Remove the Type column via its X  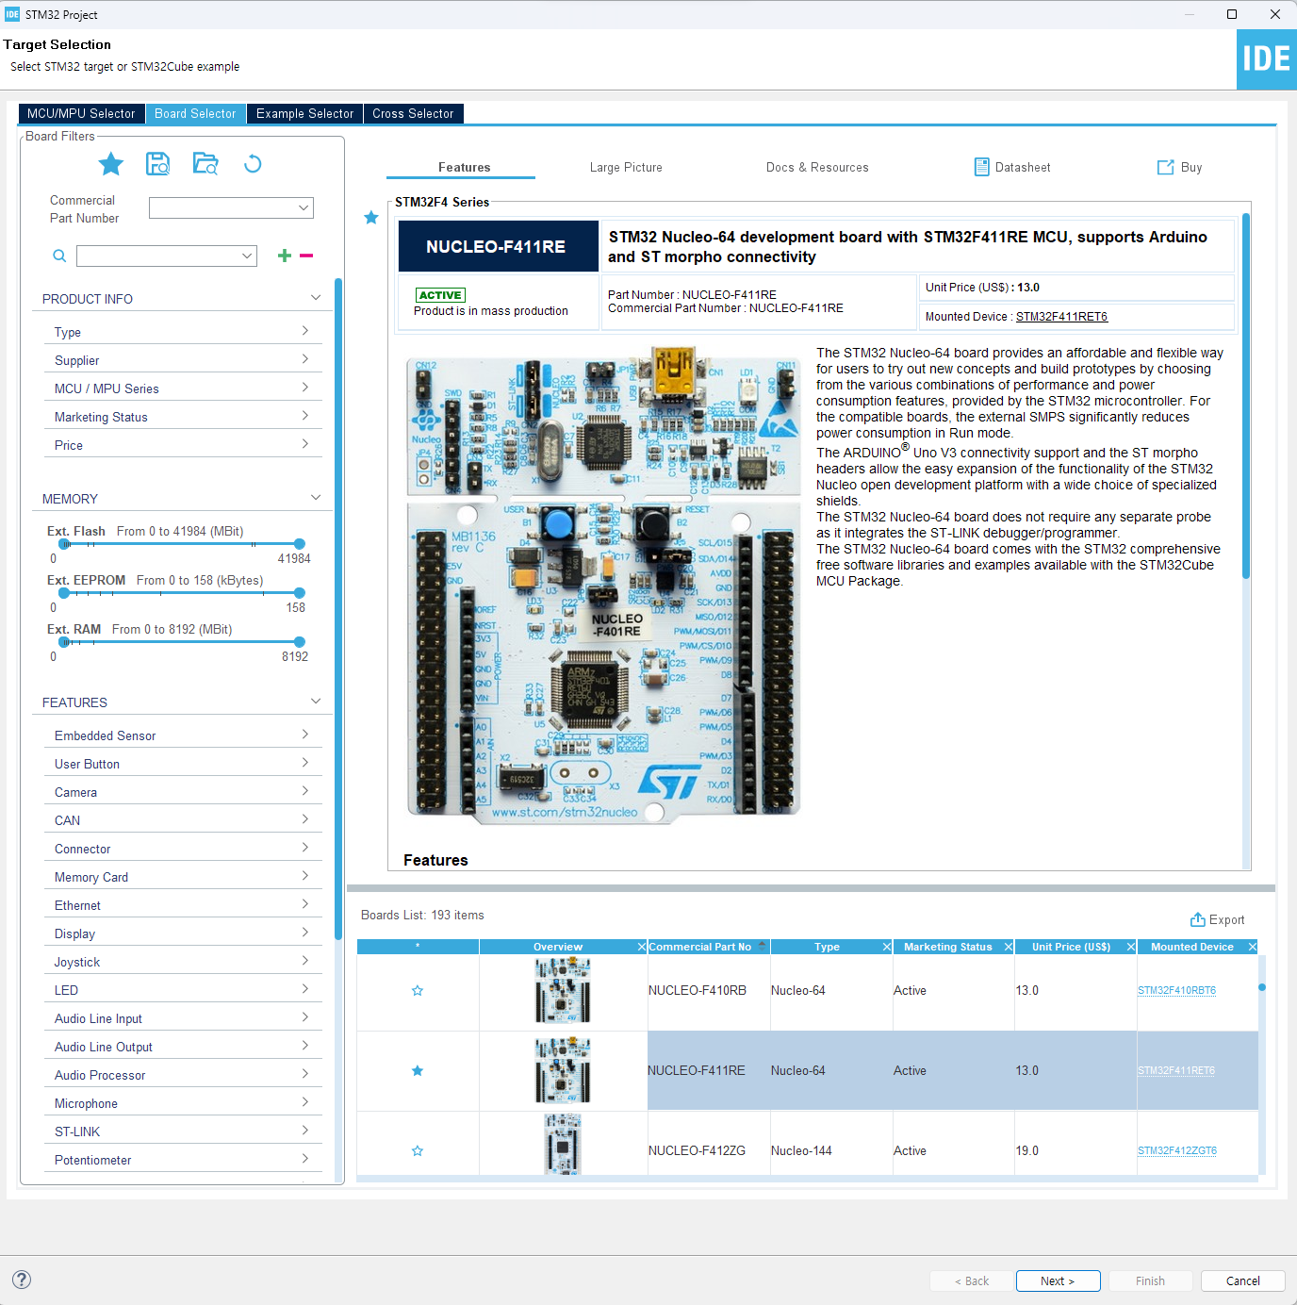[x=887, y=947]
